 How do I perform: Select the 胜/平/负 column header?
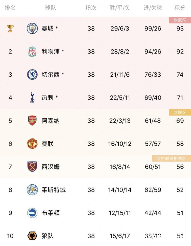[120, 8]
